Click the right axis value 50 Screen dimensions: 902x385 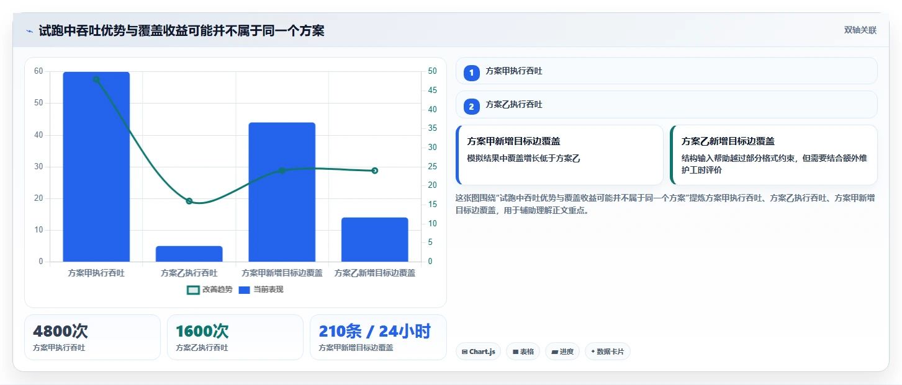click(x=432, y=71)
